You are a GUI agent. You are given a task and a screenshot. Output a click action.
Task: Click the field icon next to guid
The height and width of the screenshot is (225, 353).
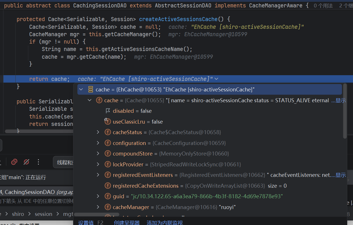tap(108, 196)
